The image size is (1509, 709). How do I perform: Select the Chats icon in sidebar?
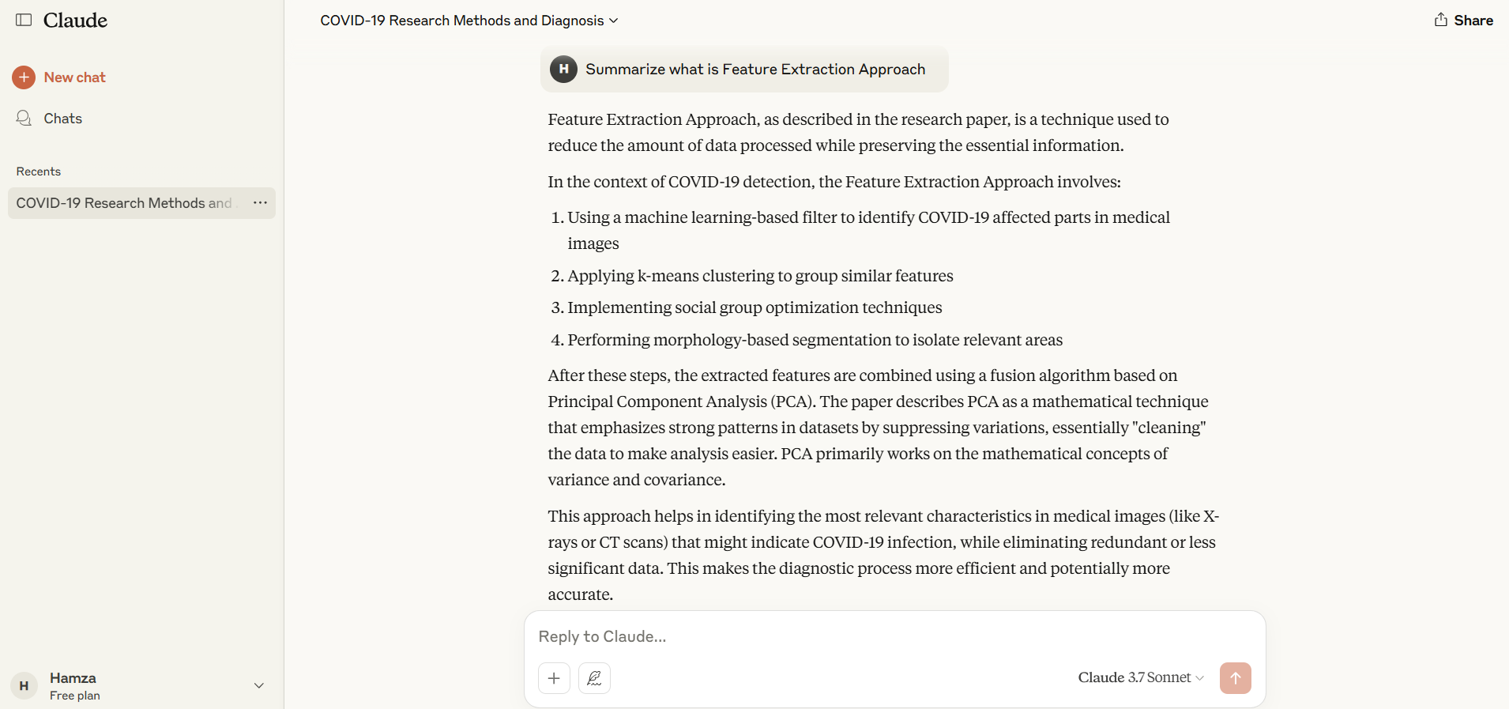click(24, 118)
